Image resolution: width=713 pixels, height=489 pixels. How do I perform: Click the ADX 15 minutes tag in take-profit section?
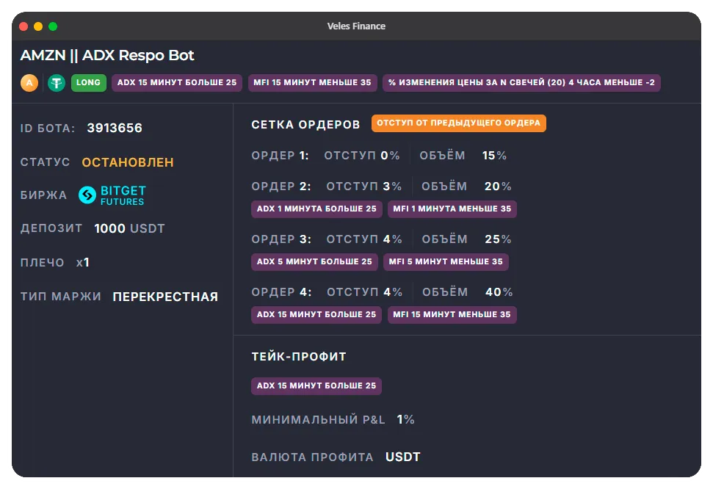tap(316, 386)
